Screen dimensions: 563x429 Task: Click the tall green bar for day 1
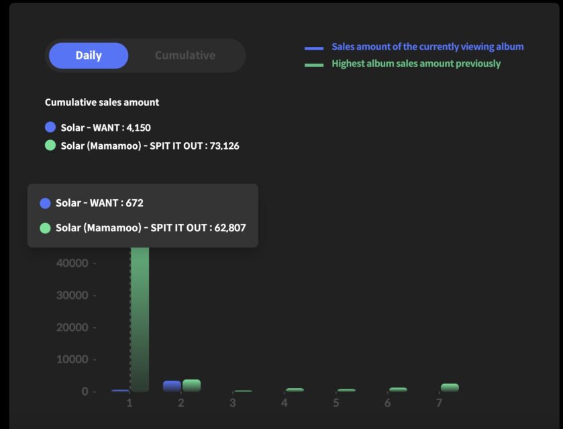click(140, 319)
